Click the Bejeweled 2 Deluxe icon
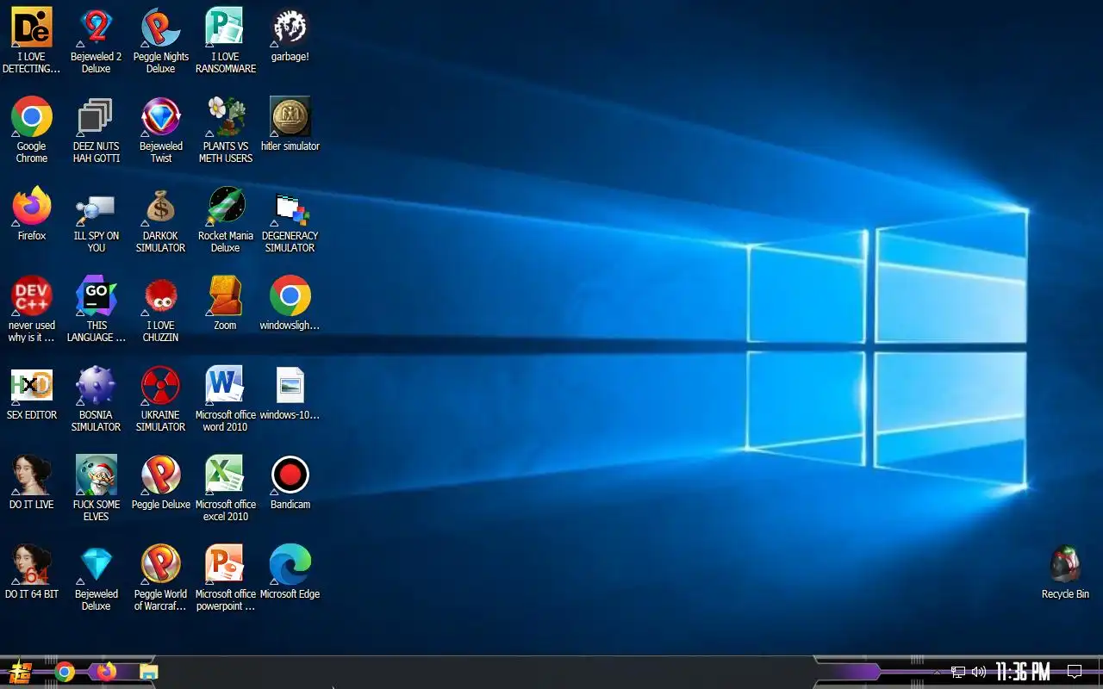 (97, 40)
